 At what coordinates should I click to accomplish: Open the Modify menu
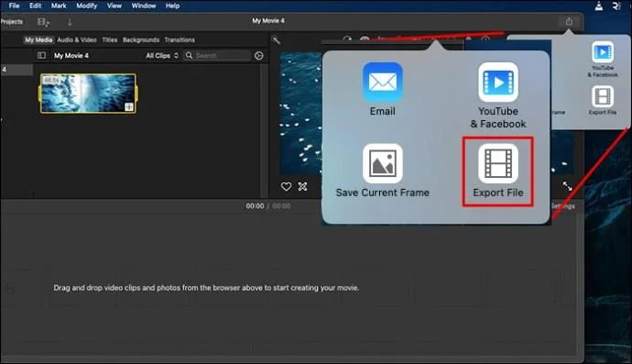tap(87, 6)
